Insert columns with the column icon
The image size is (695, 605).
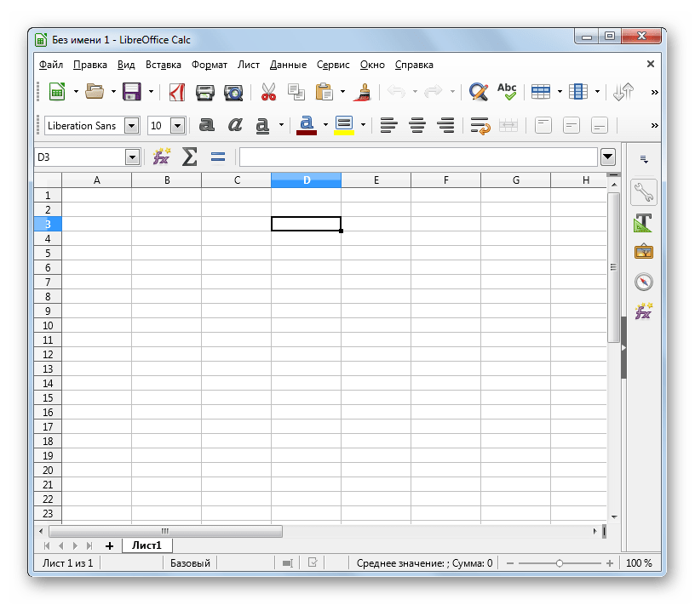(578, 92)
